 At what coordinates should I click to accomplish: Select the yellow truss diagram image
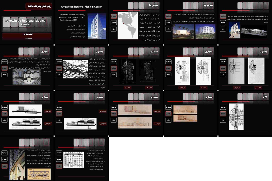click(x=39, y=174)
